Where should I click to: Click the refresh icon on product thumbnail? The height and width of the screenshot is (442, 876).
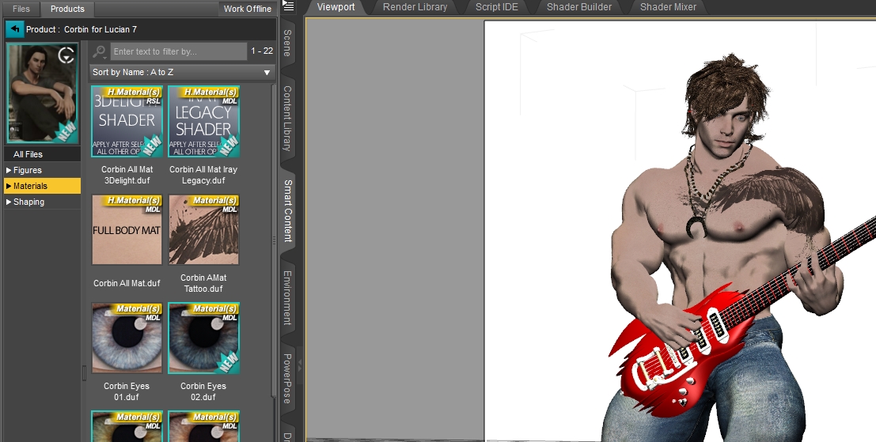coord(66,55)
